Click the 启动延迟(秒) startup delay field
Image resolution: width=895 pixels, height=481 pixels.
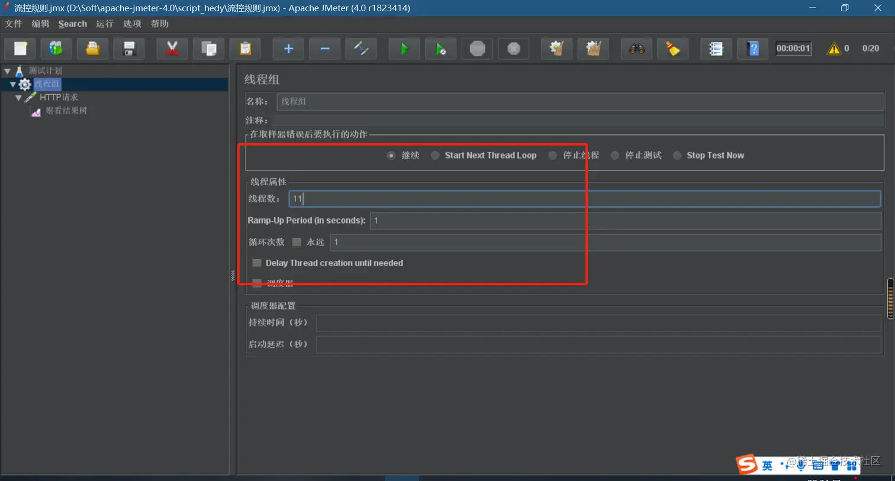click(x=599, y=344)
